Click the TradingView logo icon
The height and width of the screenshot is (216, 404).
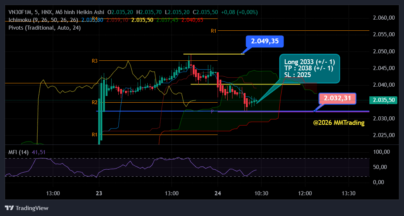pos(9,208)
